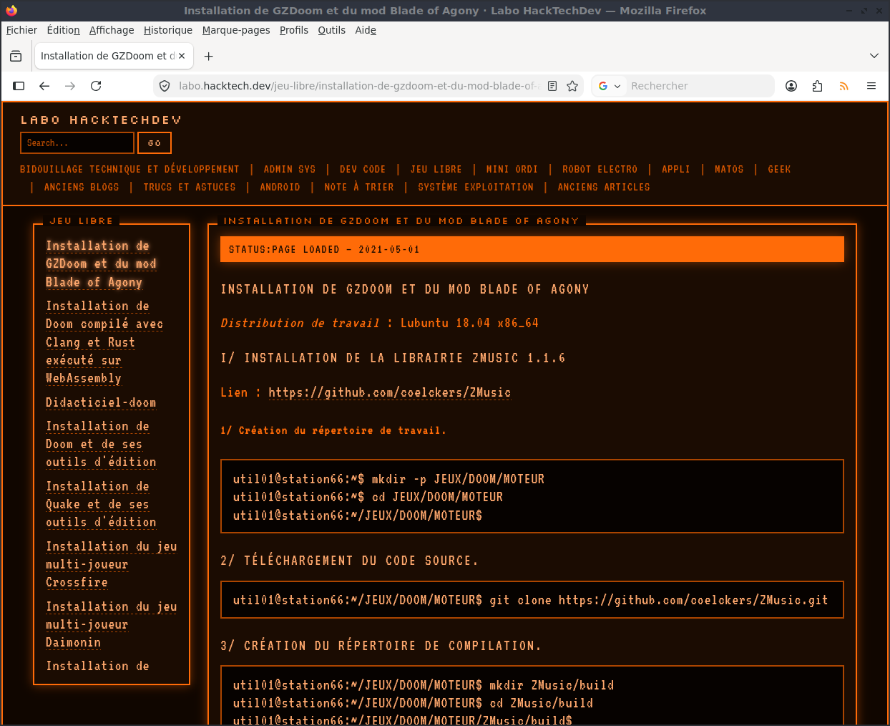Open the Fichier menu
This screenshot has width=890, height=726.
[21, 30]
